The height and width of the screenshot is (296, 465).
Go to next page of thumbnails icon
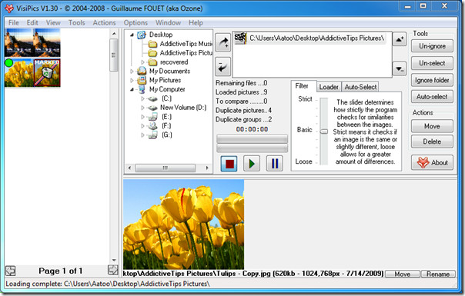pyautogui.click(x=112, y=270)
